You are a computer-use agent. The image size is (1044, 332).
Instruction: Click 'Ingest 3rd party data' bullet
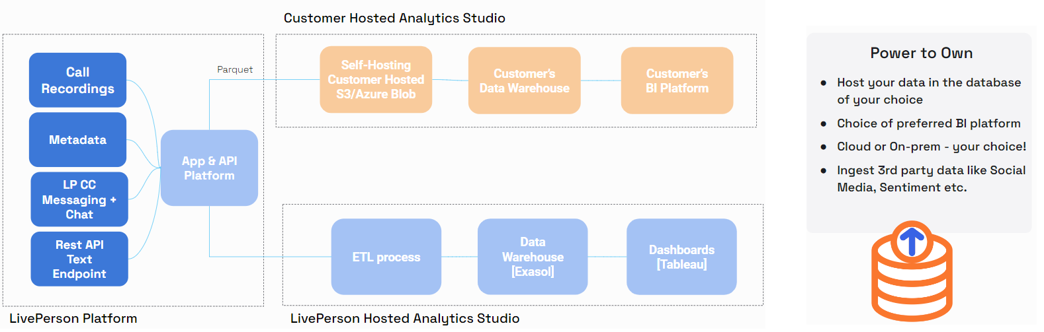923,179
